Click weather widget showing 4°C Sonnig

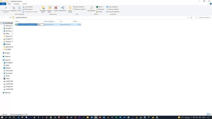(x=184, y=117)
